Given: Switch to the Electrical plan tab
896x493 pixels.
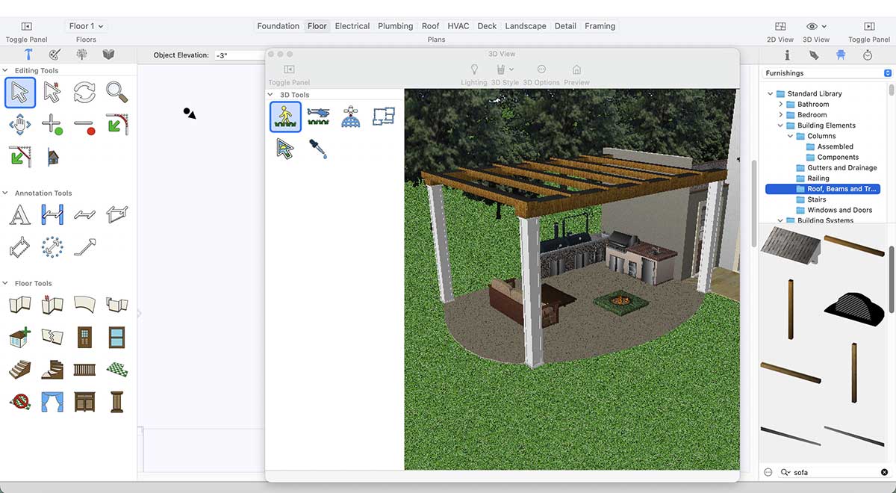Looking at the screenshot, I should coord(352,26).
